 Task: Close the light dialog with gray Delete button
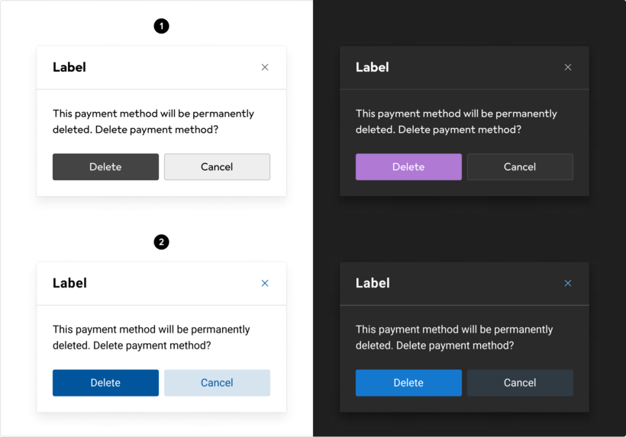[265, 67]
